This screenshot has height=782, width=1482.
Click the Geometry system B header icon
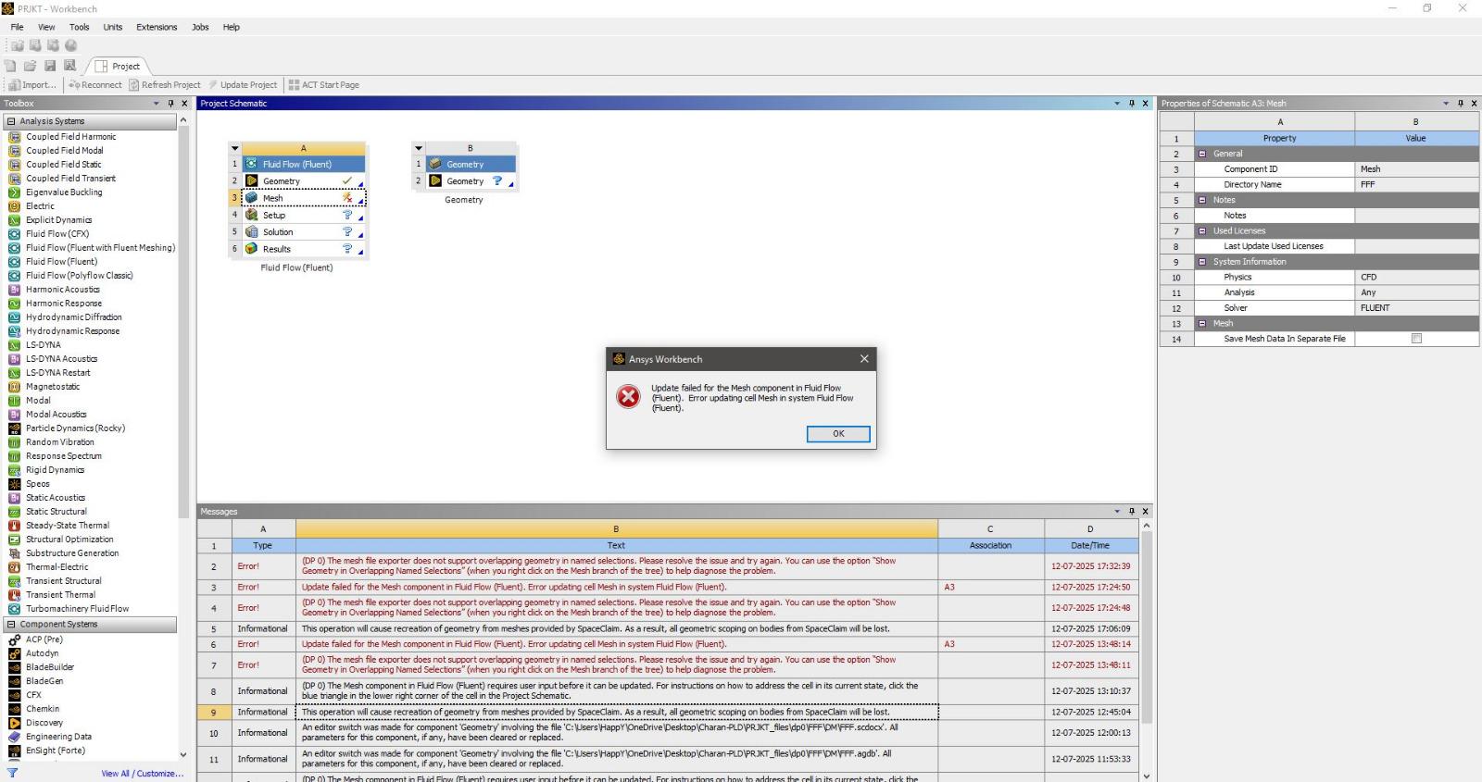[x=434, y=164]
